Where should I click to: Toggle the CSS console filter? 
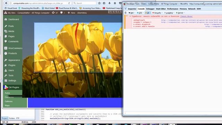pyautogui.click(x=140, y=13)
